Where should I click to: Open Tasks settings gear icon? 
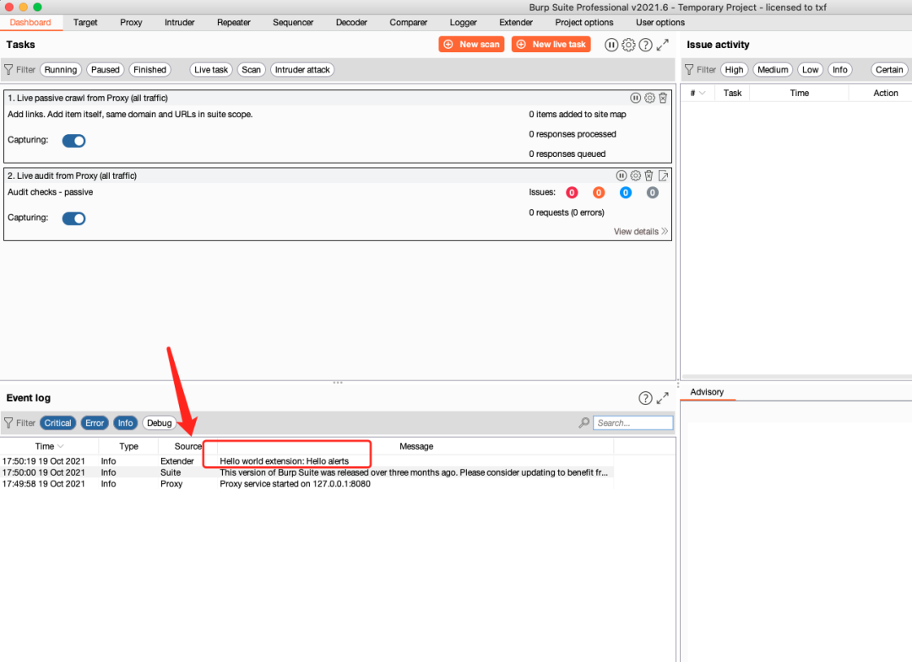pos(628,45)
